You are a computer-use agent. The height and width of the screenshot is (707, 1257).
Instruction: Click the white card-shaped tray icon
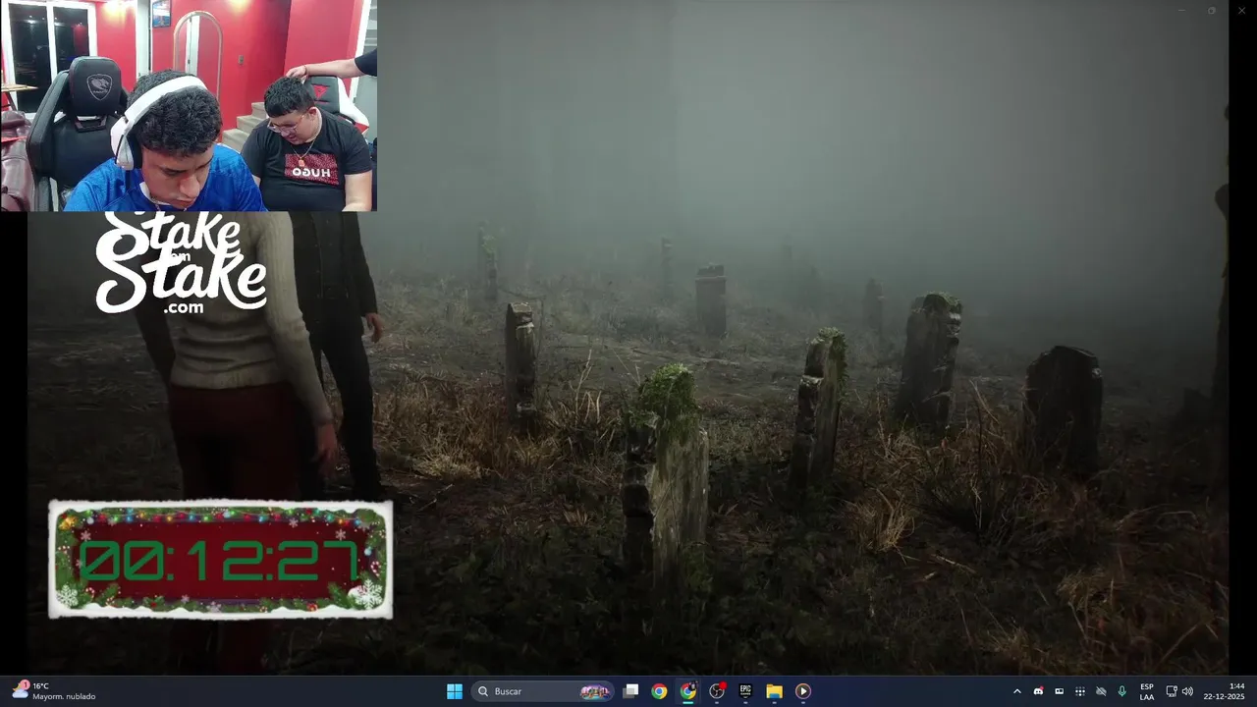pos(1059,691)
